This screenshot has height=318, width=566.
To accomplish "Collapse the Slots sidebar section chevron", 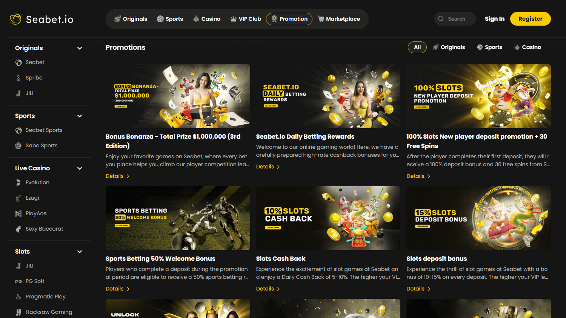I will 80,252.
